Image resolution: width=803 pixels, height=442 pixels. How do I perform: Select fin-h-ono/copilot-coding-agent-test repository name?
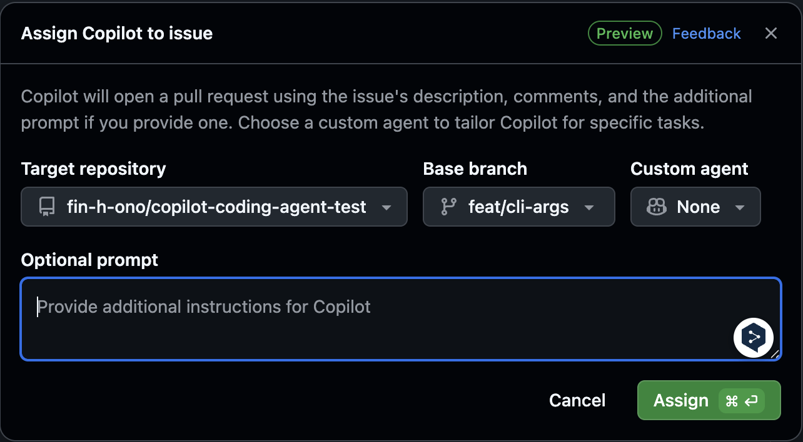[x=216, y=207]
